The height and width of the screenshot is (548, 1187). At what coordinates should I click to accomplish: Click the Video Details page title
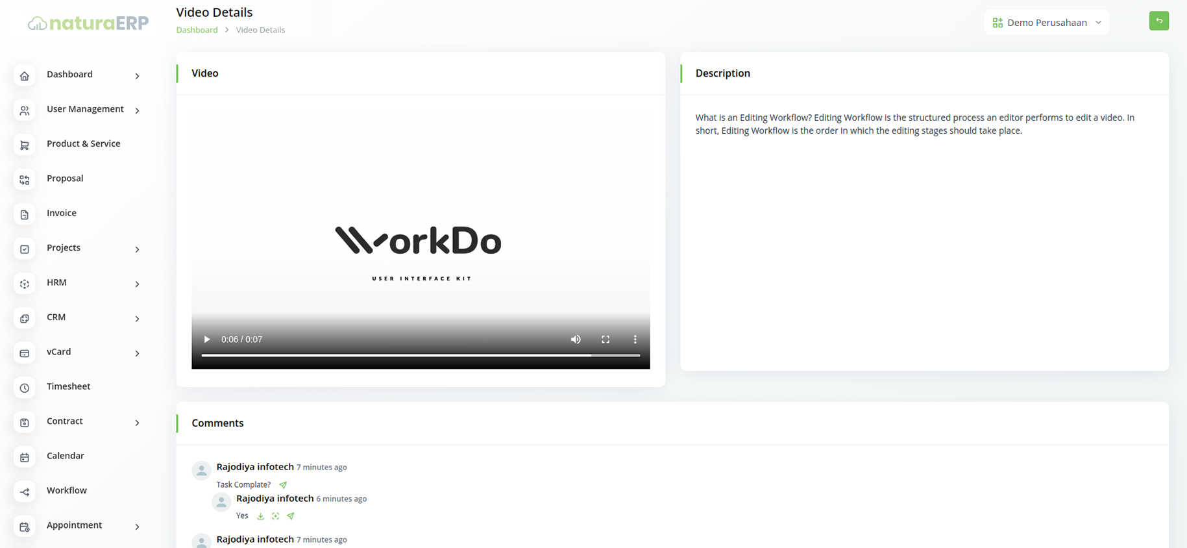[214, 12]
